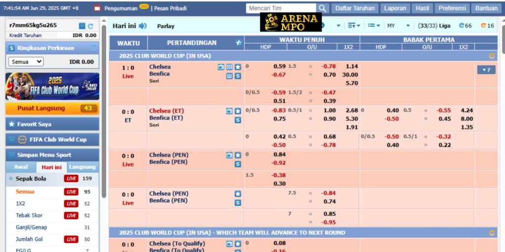Open the 2025 FIFA Club World Cup banner
This screenshot has height=252, width=505.
pos(52,86)
